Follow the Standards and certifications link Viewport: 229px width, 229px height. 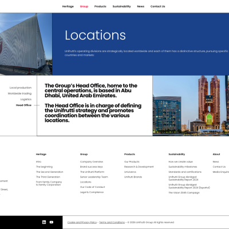185,172
